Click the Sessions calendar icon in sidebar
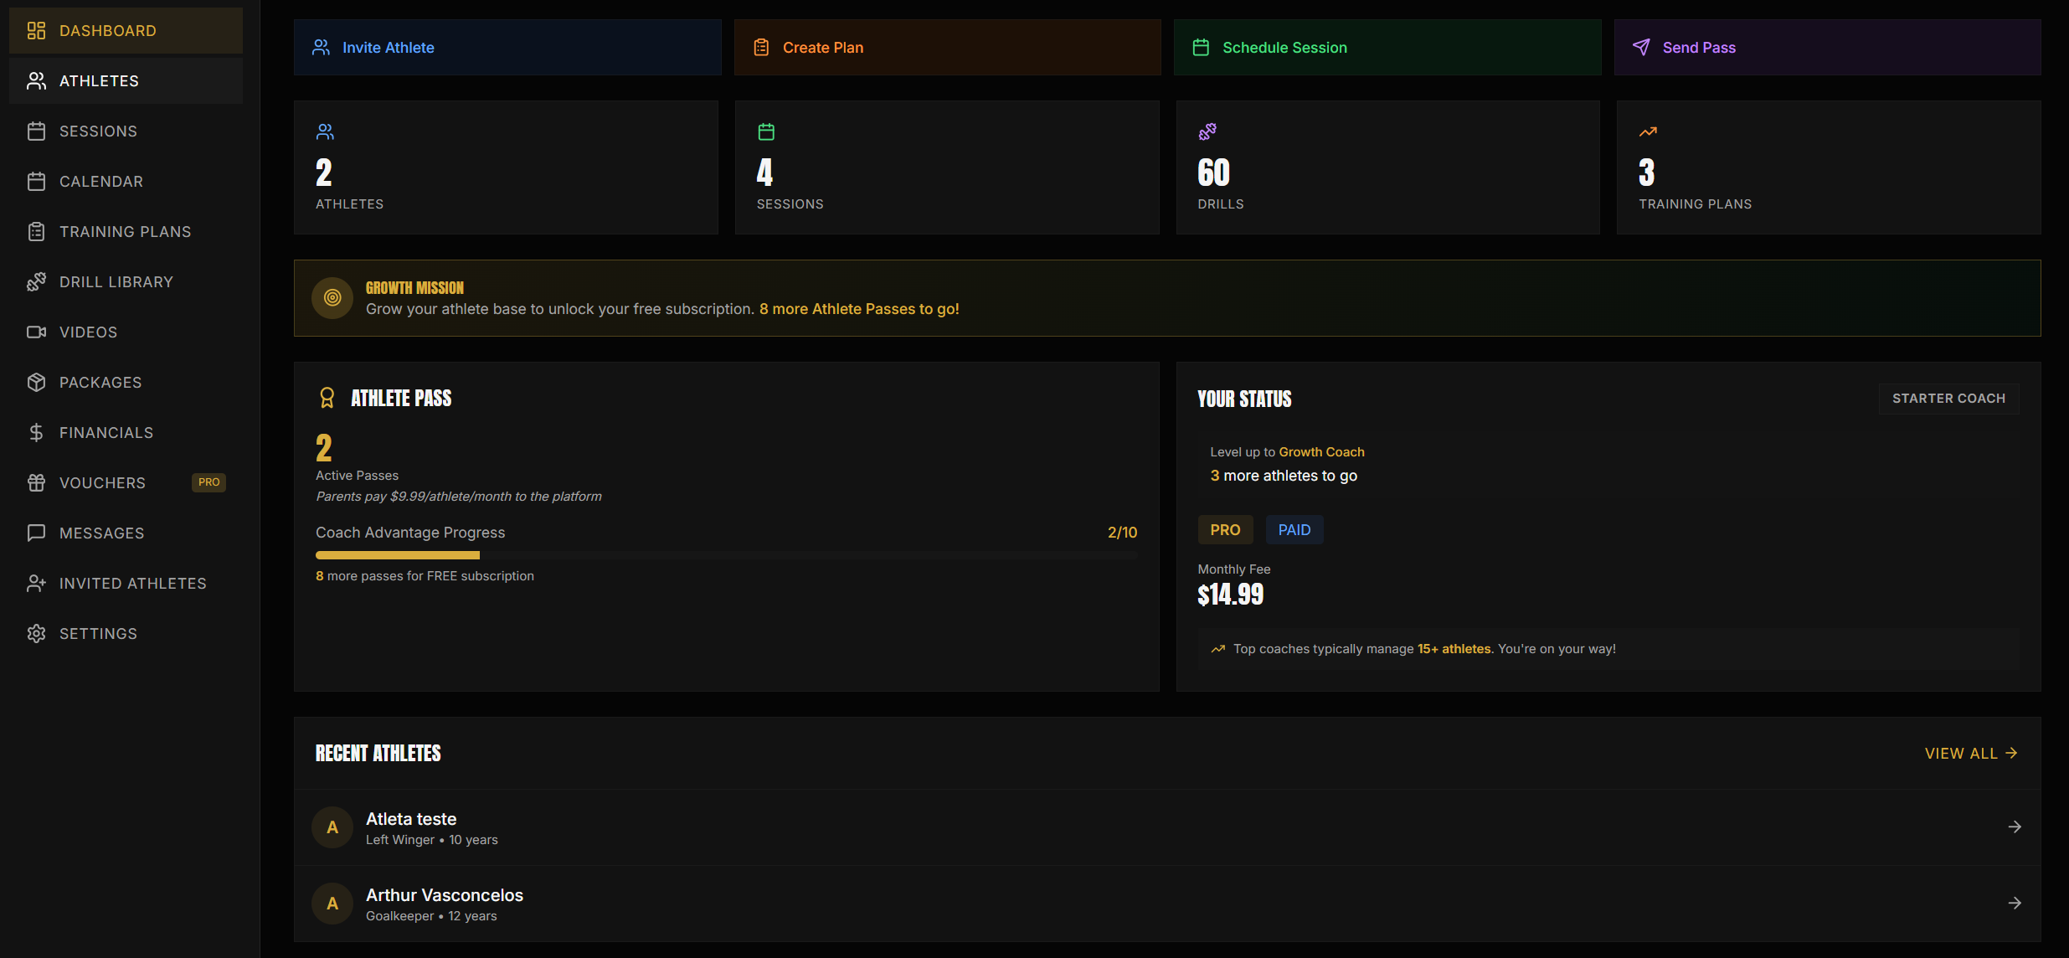Image resolution: width=2069 pixels, height=958 pixels. click(36, 131)
